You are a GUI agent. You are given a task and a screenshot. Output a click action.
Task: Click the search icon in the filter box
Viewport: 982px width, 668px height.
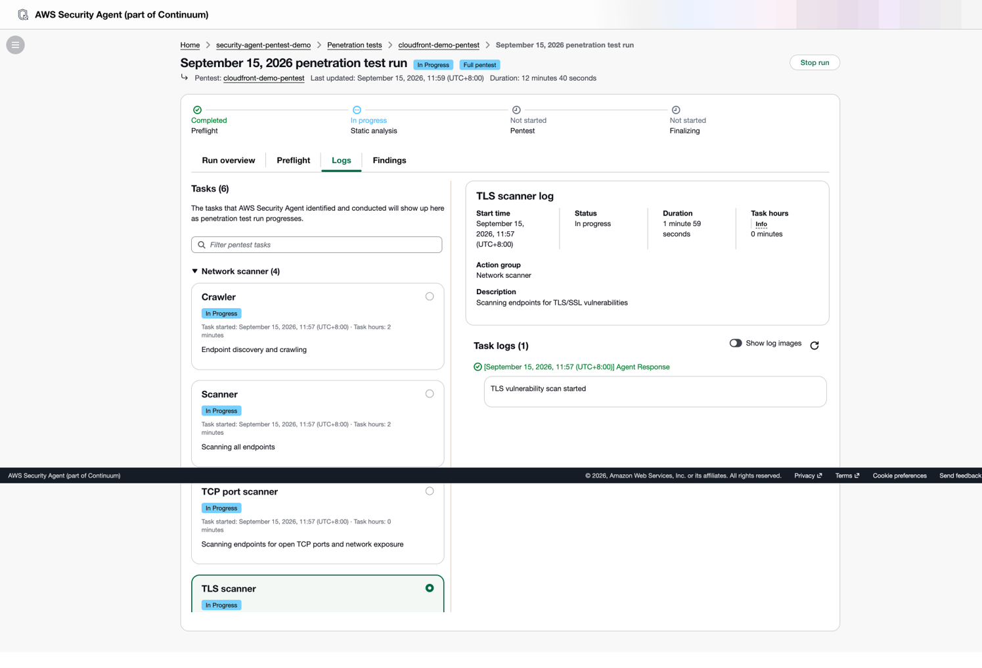(202, 245)
